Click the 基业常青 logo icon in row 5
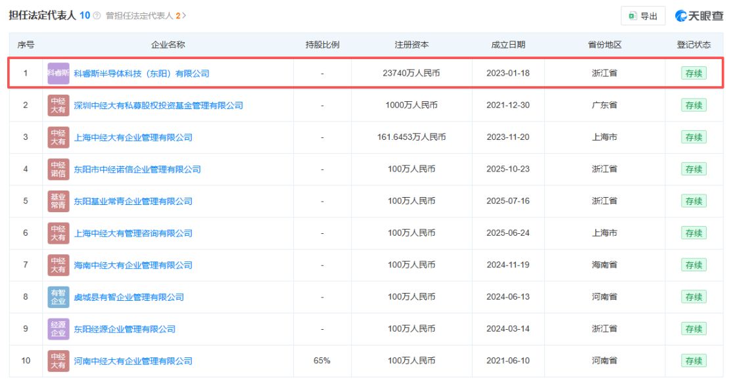This screenshot has height=381, width=729. (x=58, y=201)
